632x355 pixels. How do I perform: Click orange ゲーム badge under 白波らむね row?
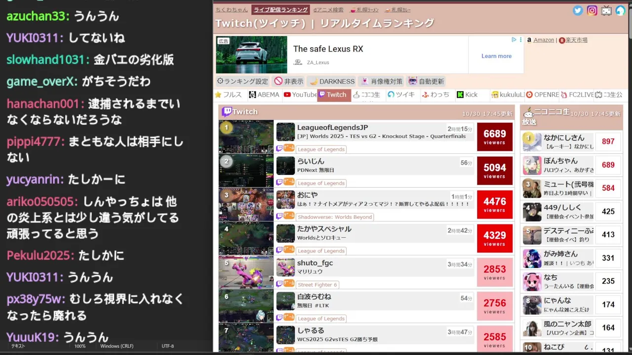(x=289, y=317)
